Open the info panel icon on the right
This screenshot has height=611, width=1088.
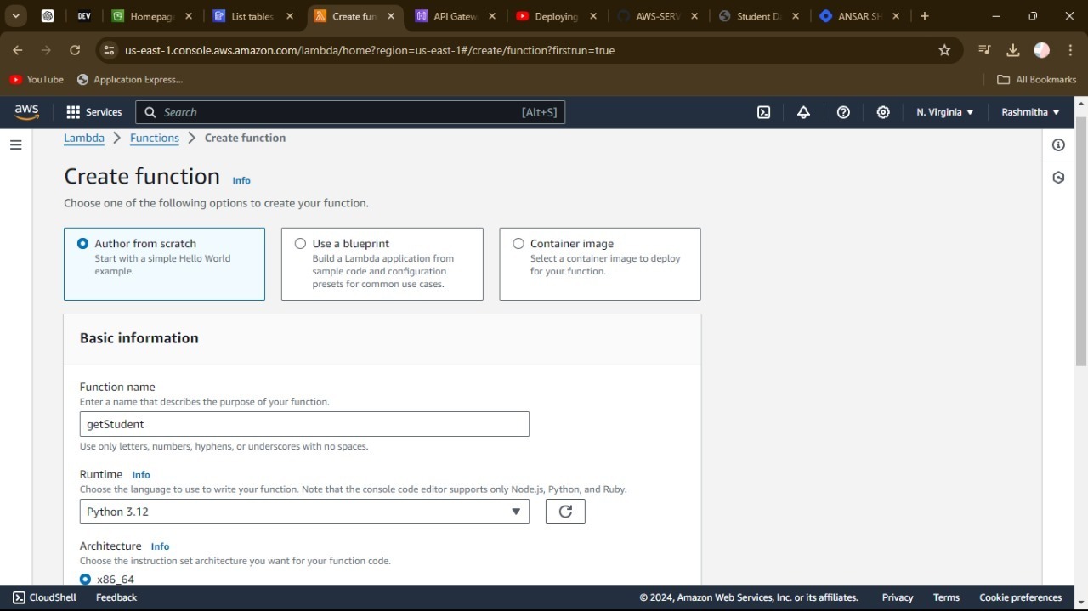tap(1058, 144)
